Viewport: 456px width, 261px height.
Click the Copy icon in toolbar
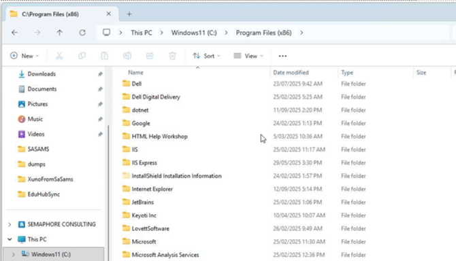(82, 56)
